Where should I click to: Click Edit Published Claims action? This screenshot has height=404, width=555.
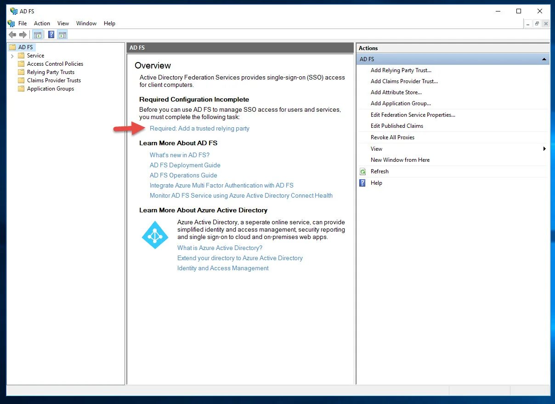[x=397, y=126]
